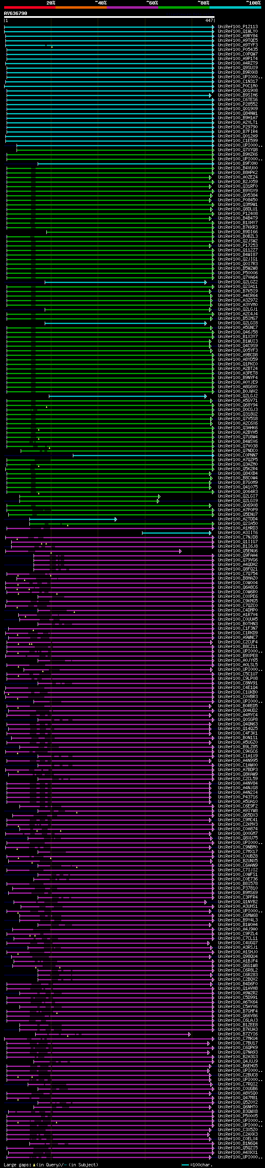Click the UniRef100_P05435 entry
The width and height of the screenshot is (265, 1168).
tap(238, 49)
